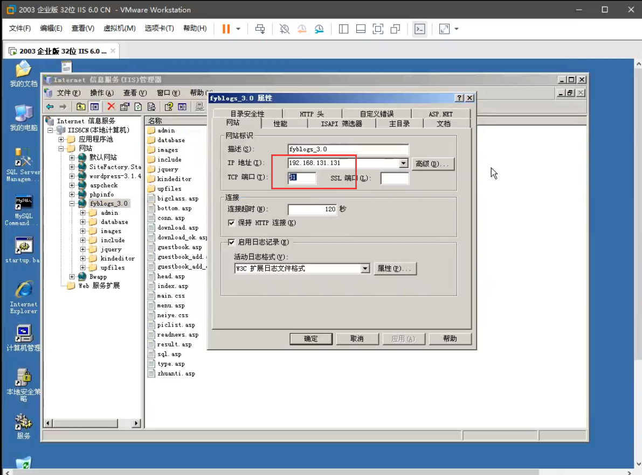
Task: Collapse the fyblogs_3.0 tree node
Action: click(72, 203)
